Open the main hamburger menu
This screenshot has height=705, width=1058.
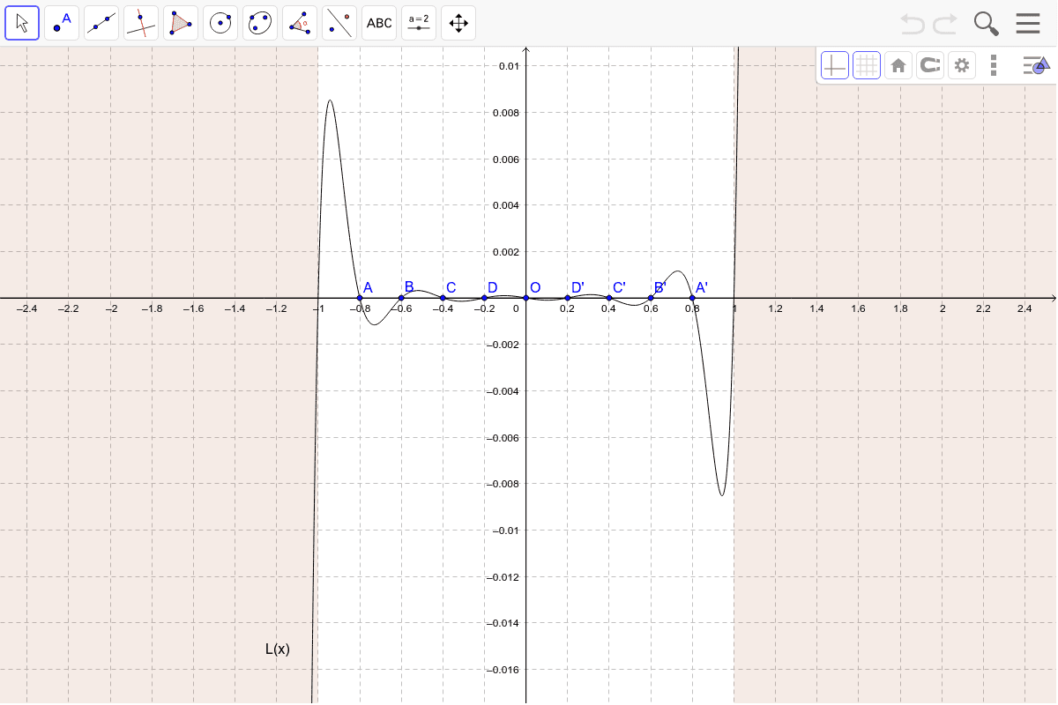click(1028, 24)
